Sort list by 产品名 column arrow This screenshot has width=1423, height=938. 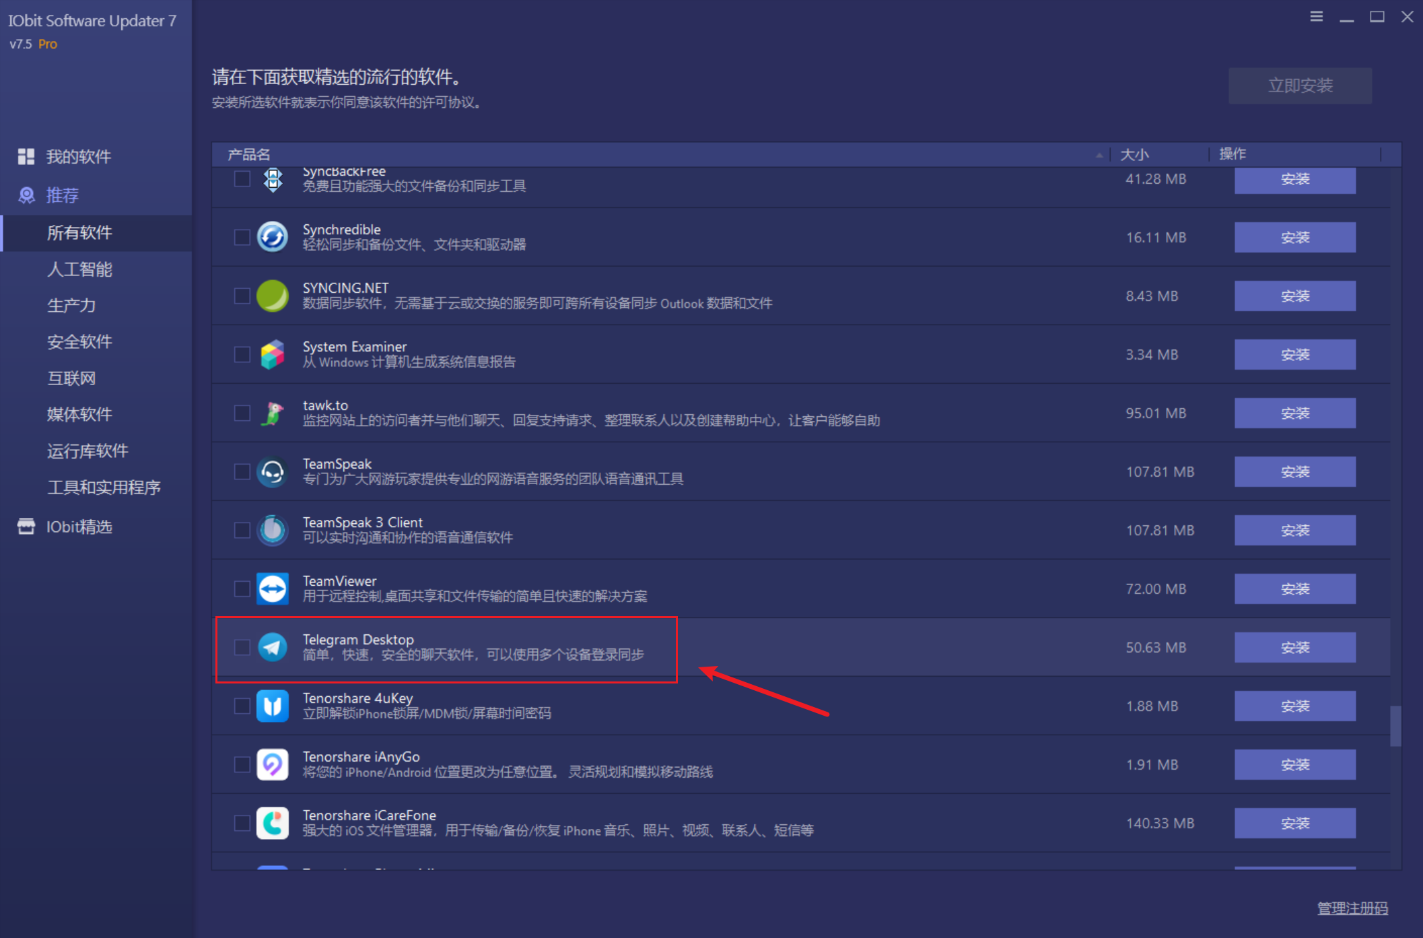coord(1099,155)
